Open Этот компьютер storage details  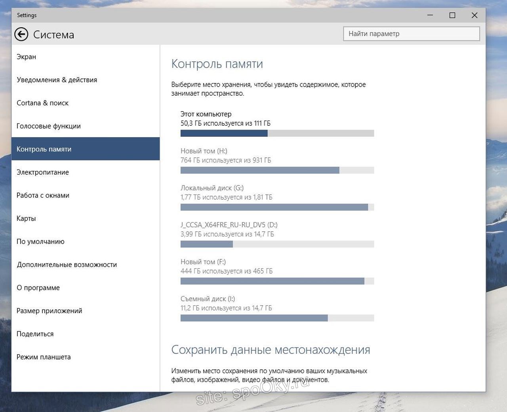pos(225,119)
